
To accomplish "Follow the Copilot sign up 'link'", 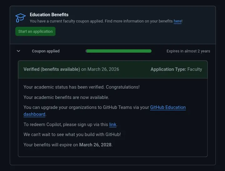I will click(113, 125).
